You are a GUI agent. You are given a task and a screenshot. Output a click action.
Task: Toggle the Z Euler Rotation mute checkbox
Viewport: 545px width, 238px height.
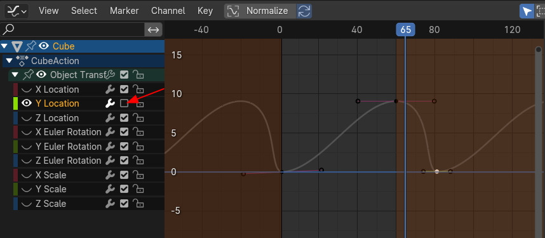tap(124, 161)
